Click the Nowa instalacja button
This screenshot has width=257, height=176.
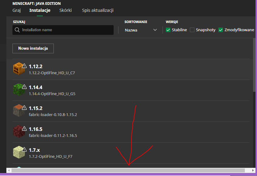33,48
